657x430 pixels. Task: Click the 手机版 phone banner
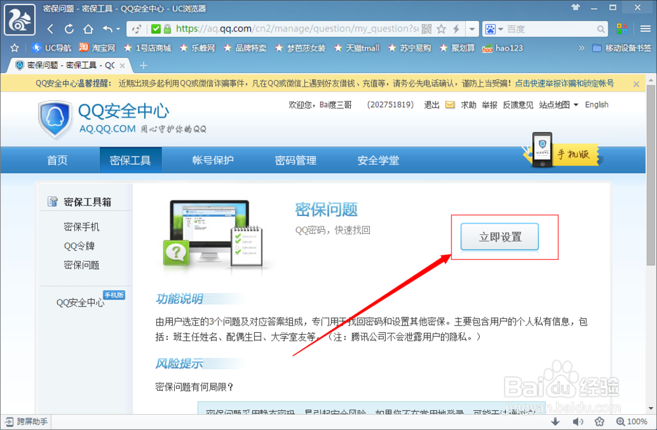(562, 150)
